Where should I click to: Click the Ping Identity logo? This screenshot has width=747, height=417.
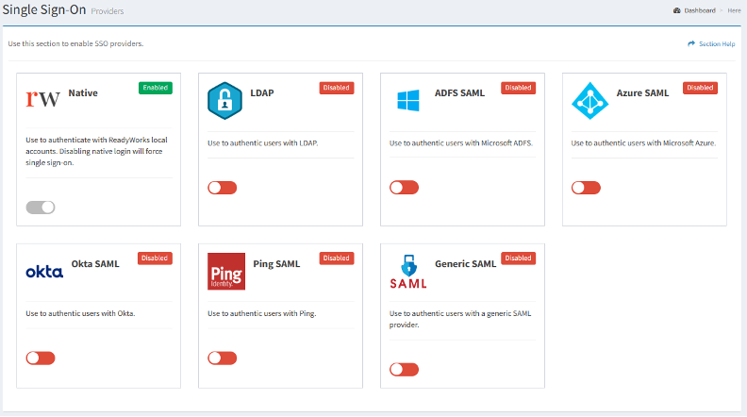click(225, 272)
